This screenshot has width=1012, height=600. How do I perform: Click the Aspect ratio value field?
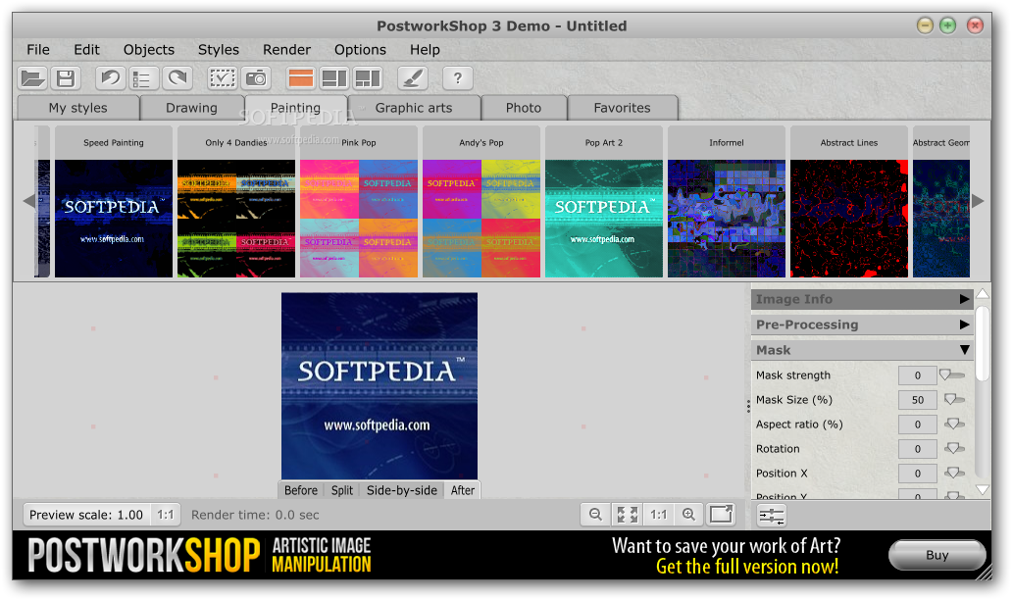coord(917,425)
